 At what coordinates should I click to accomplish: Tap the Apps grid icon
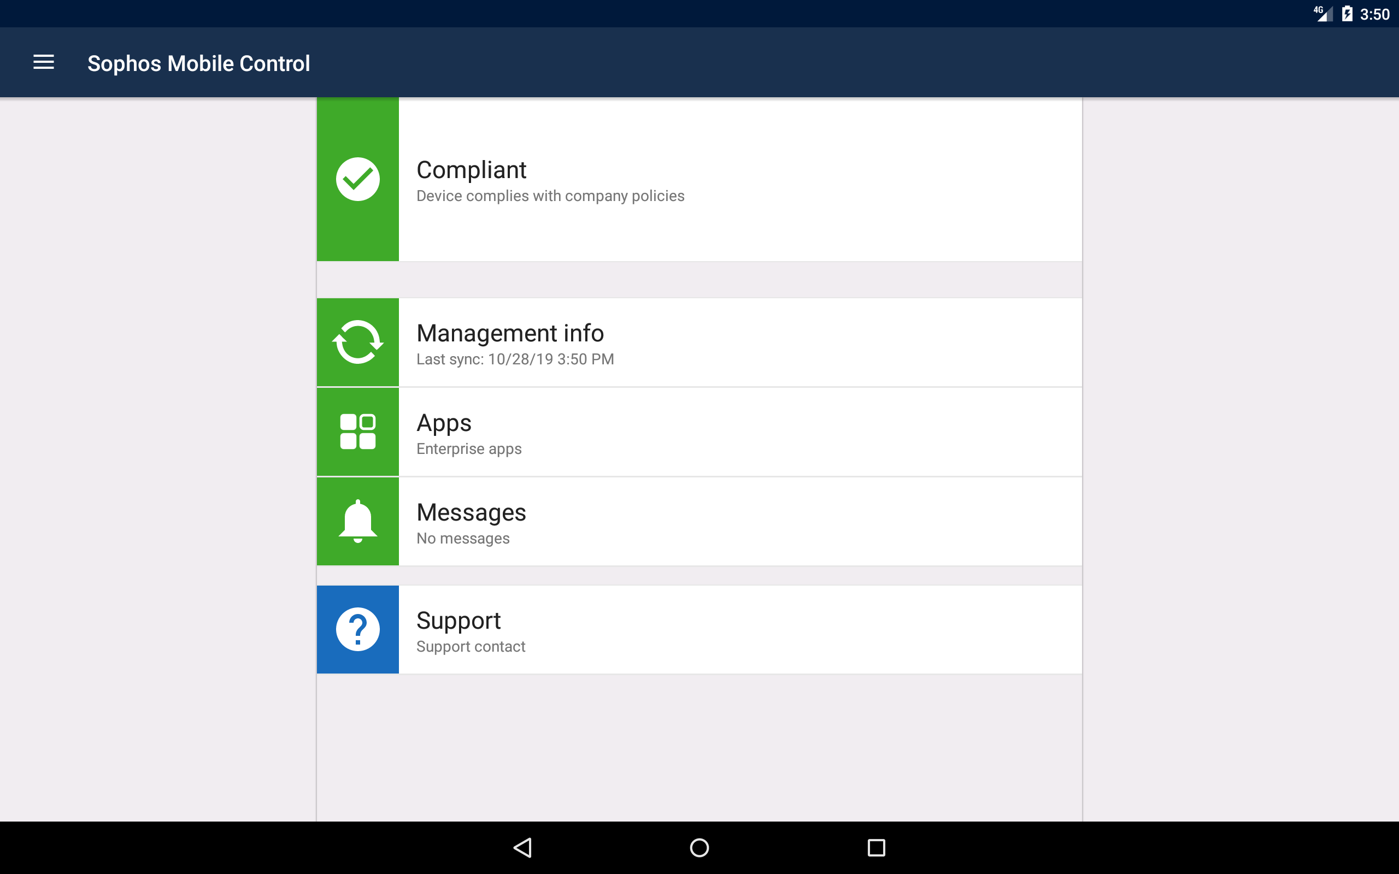pyautogui.click(x=358, y=431)
